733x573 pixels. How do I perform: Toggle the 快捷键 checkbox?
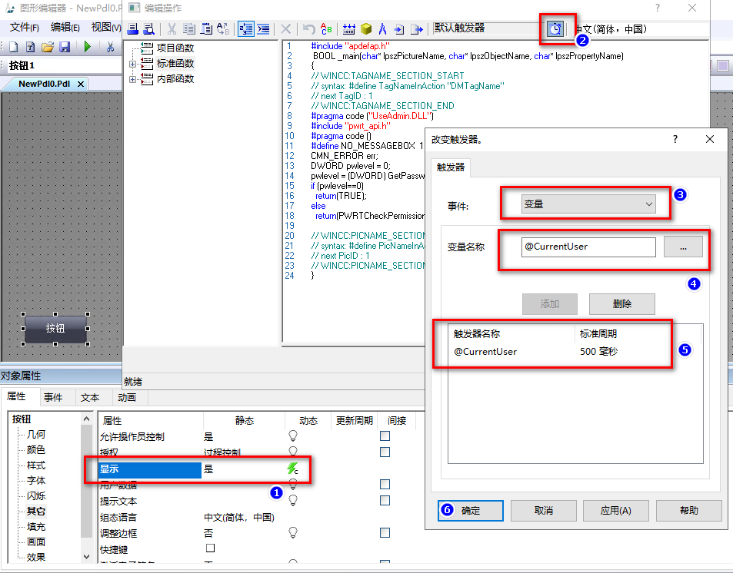(x=210, y=548)
